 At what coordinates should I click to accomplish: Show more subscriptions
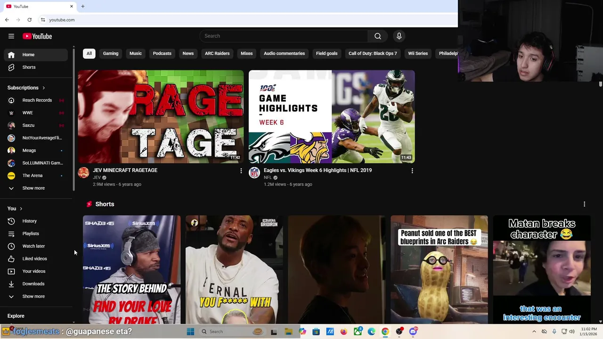click(36, 188)
